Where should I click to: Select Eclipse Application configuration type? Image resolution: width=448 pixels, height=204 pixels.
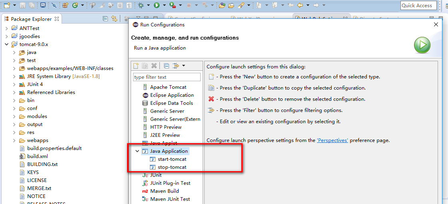click(x=172, y=95)
